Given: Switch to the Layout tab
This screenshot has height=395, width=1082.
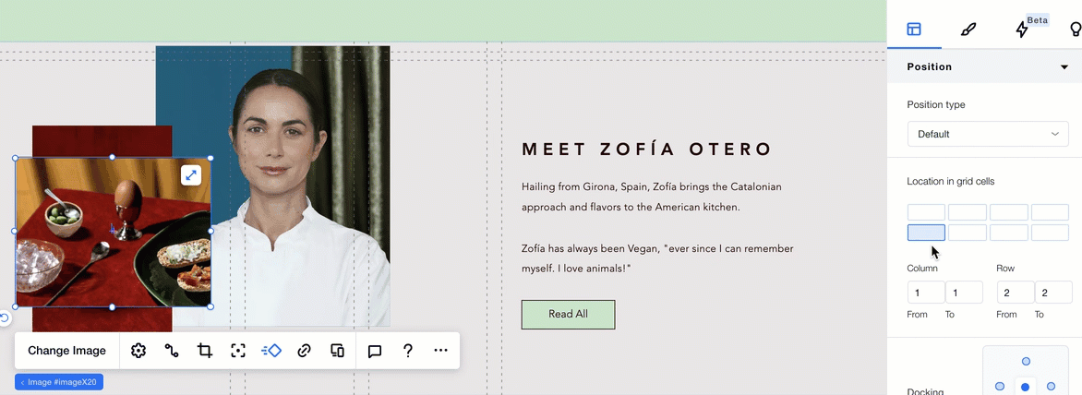Looking at the screenshot, I should tap(914, 30).
